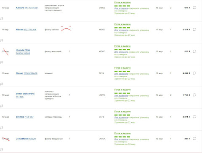Open the Katsuro brand link
Screen dimensions: 202x153
(x=20, y=8)
